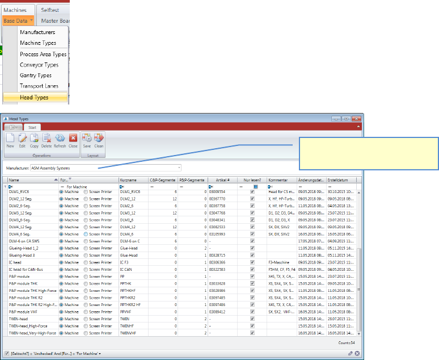Select Machine radio for Glueing-Head 3
The width and height of the screenshot is (439, 360).
61,256
